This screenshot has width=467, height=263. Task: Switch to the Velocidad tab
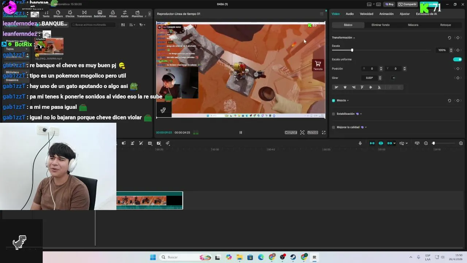(x=366, y=14)
